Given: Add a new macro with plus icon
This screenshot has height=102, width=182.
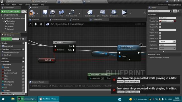Looking at the screenshot, I should click(23, 58).
